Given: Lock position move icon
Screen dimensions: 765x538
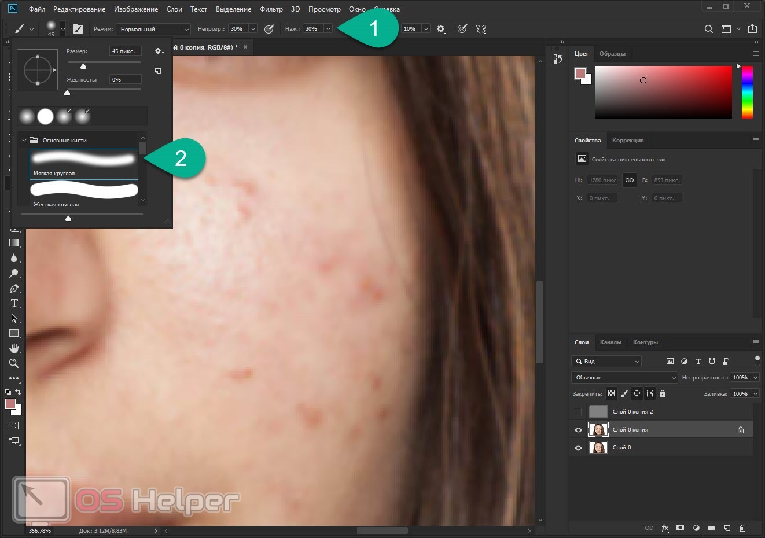Looking at the screenshot, I should (x=637, y=393).
